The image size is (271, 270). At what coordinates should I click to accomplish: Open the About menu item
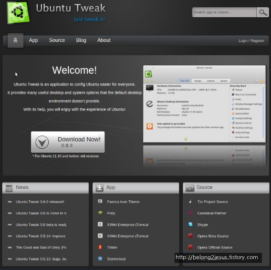pos(104,40)
